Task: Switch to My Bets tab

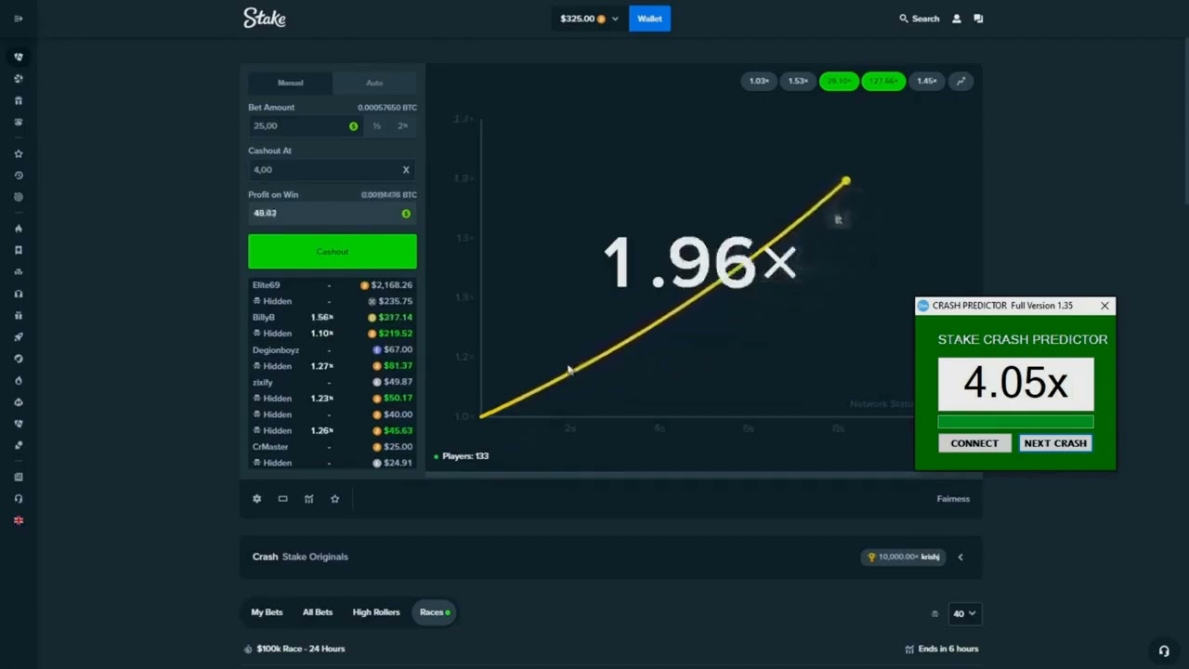Action: (267, 612)
